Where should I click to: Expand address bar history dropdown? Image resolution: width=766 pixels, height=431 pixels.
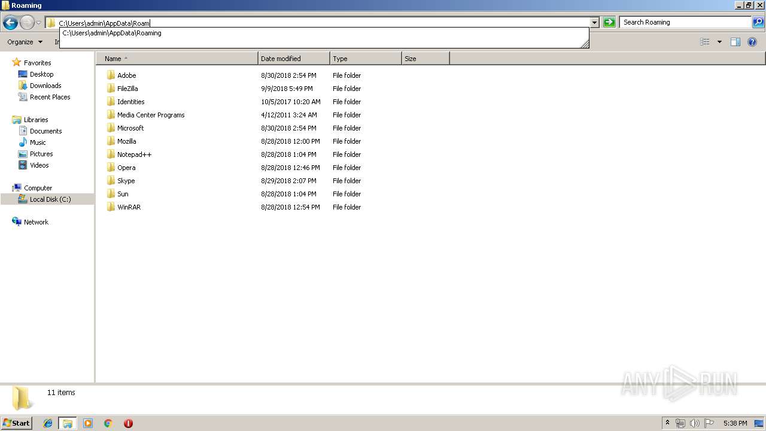point(594,23)
